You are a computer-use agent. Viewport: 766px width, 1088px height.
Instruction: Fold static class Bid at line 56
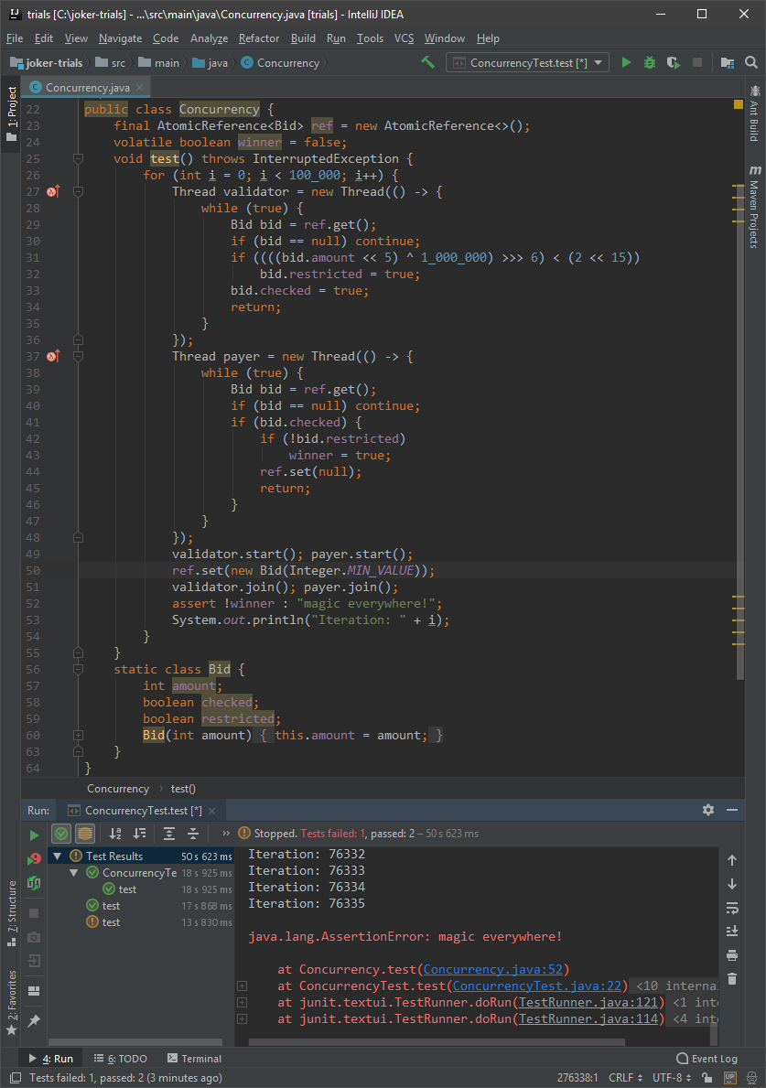click(79, 670)
